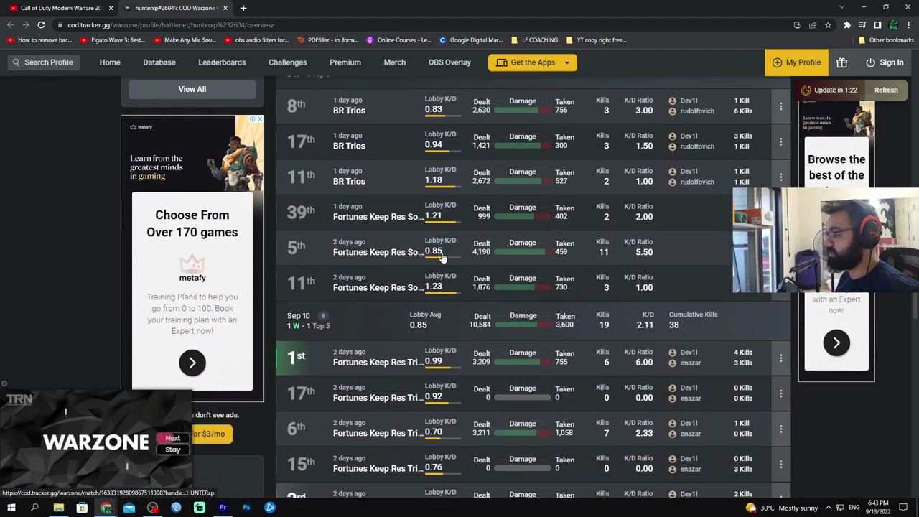Click the right sidebar ad arrow button

(836, 343)
